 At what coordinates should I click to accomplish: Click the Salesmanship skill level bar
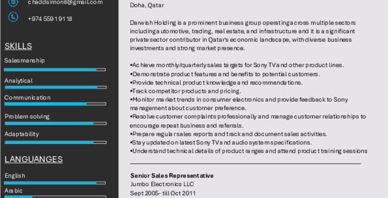55,70
